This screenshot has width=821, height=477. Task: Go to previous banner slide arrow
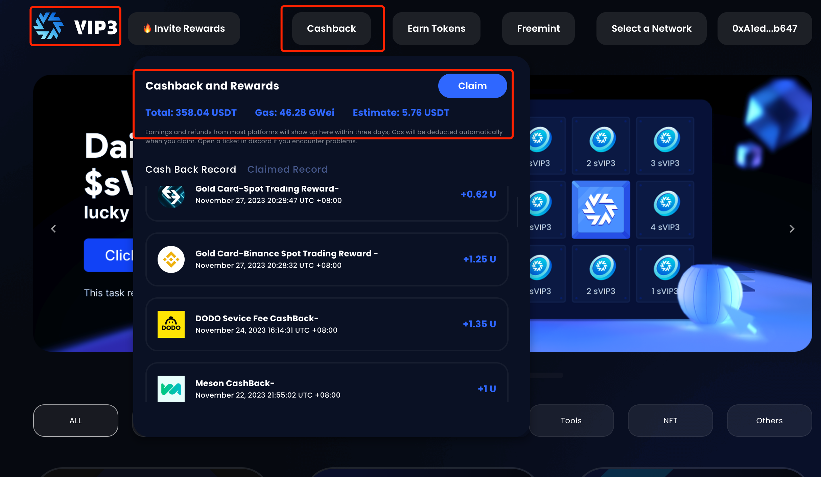point(53,229)
